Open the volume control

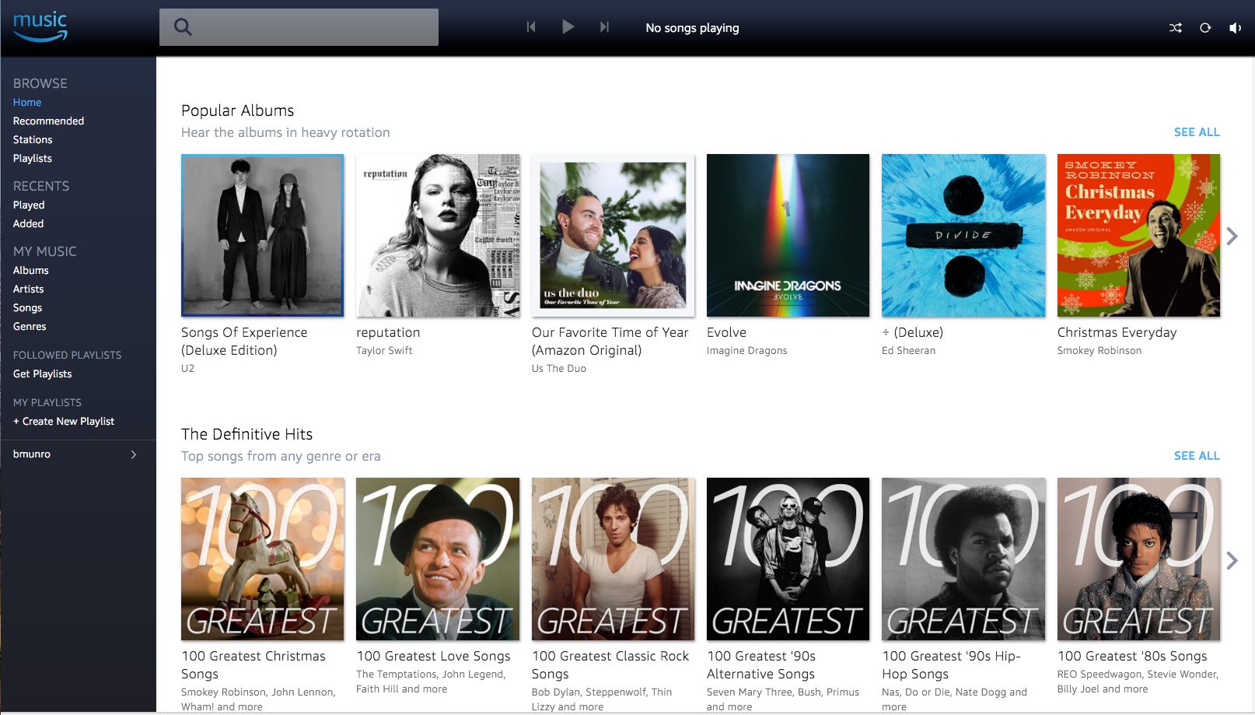pos(1235,28)
